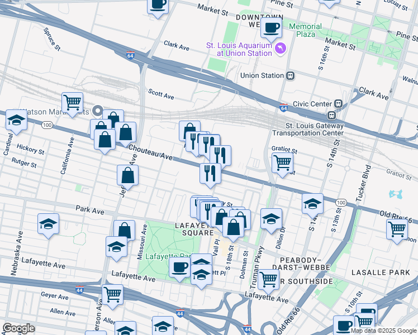Viewport: 418px width, 335px height.
Task: Select the S 14th St label near Gratiot St
Action: 334,154
